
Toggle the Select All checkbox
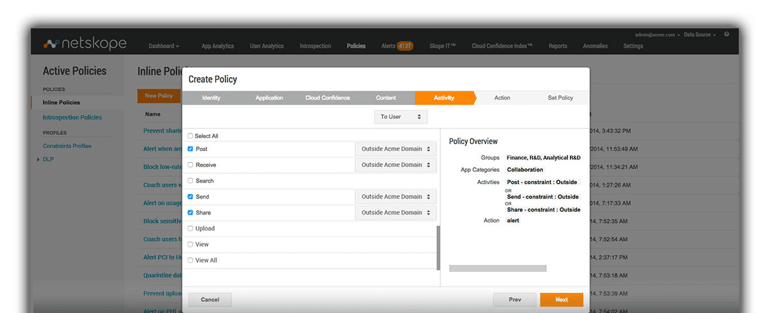click(x=190, y=136)
